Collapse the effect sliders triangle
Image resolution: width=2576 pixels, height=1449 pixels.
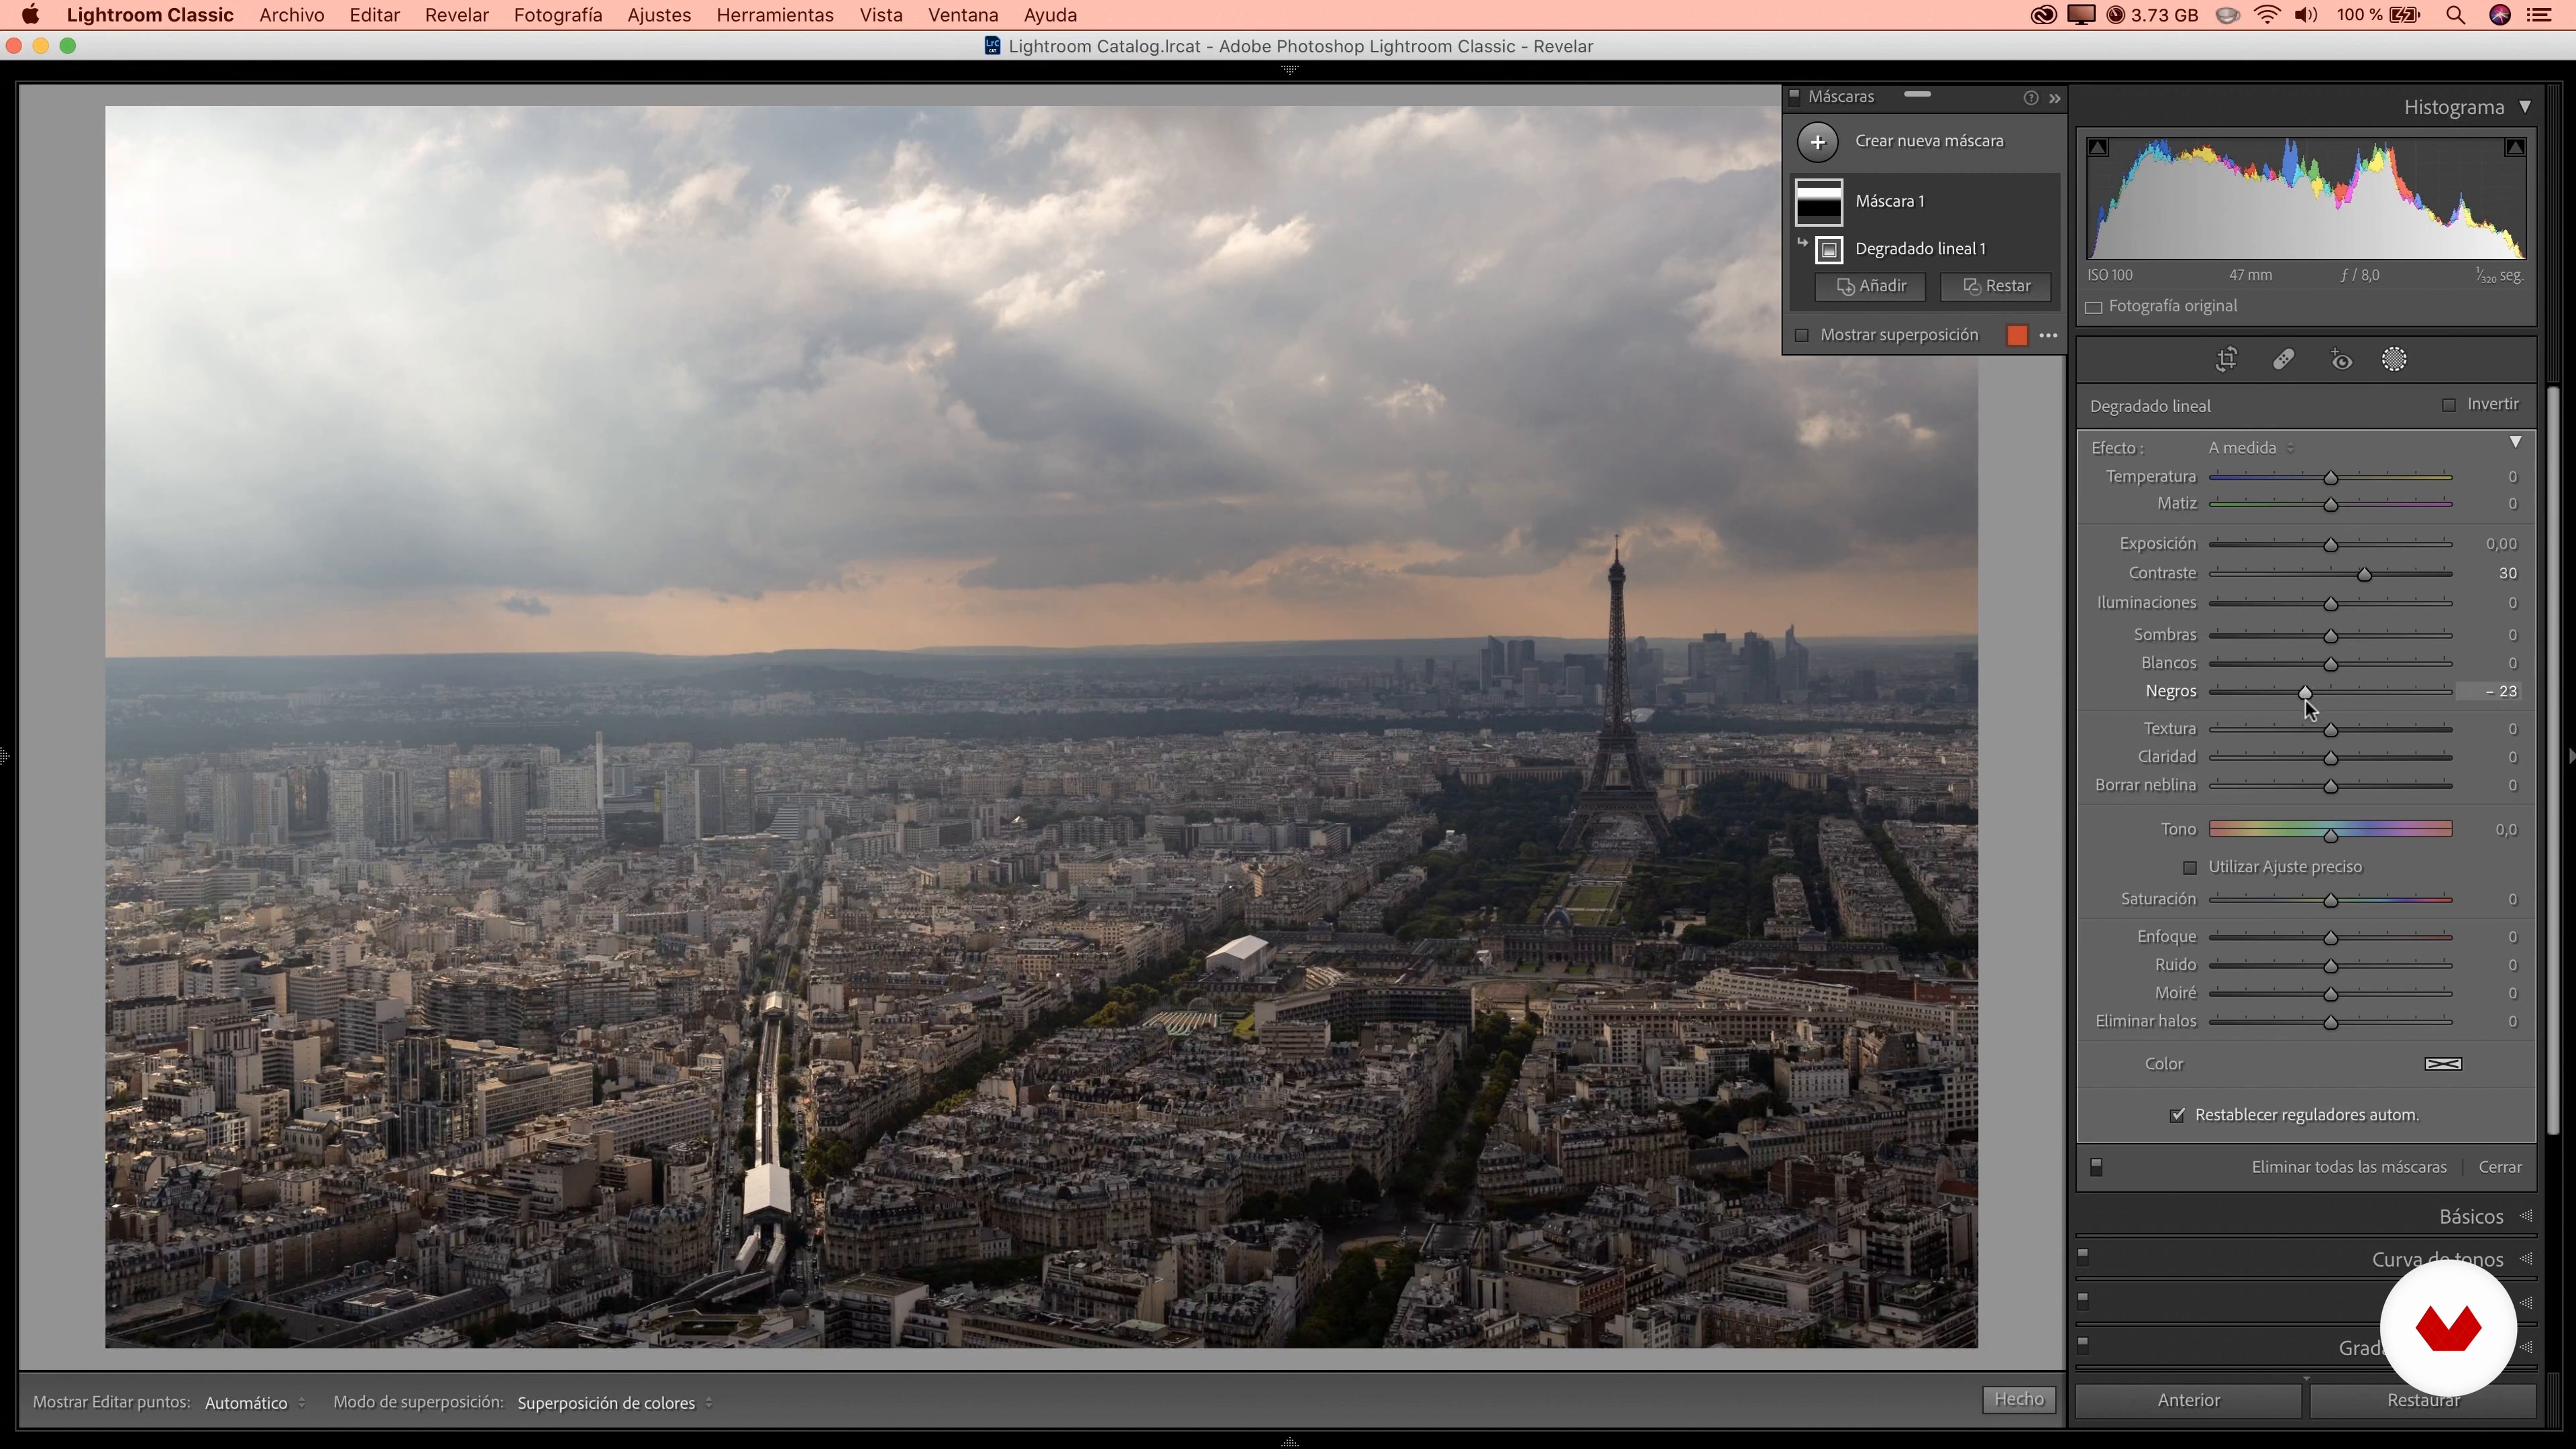(2515, 442)
